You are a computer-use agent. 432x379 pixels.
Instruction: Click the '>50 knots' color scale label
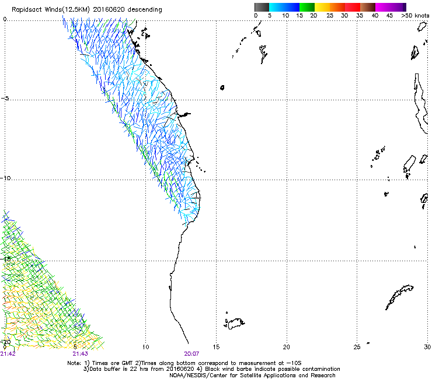(415, 16)
